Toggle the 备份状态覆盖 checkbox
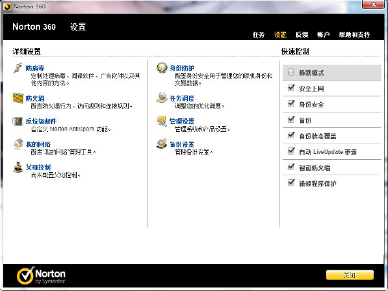 [x=291, y=135]
